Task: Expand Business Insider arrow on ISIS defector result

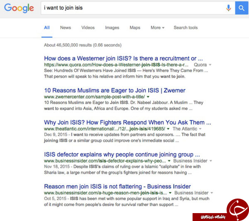Action: click(x=211, y=161)
